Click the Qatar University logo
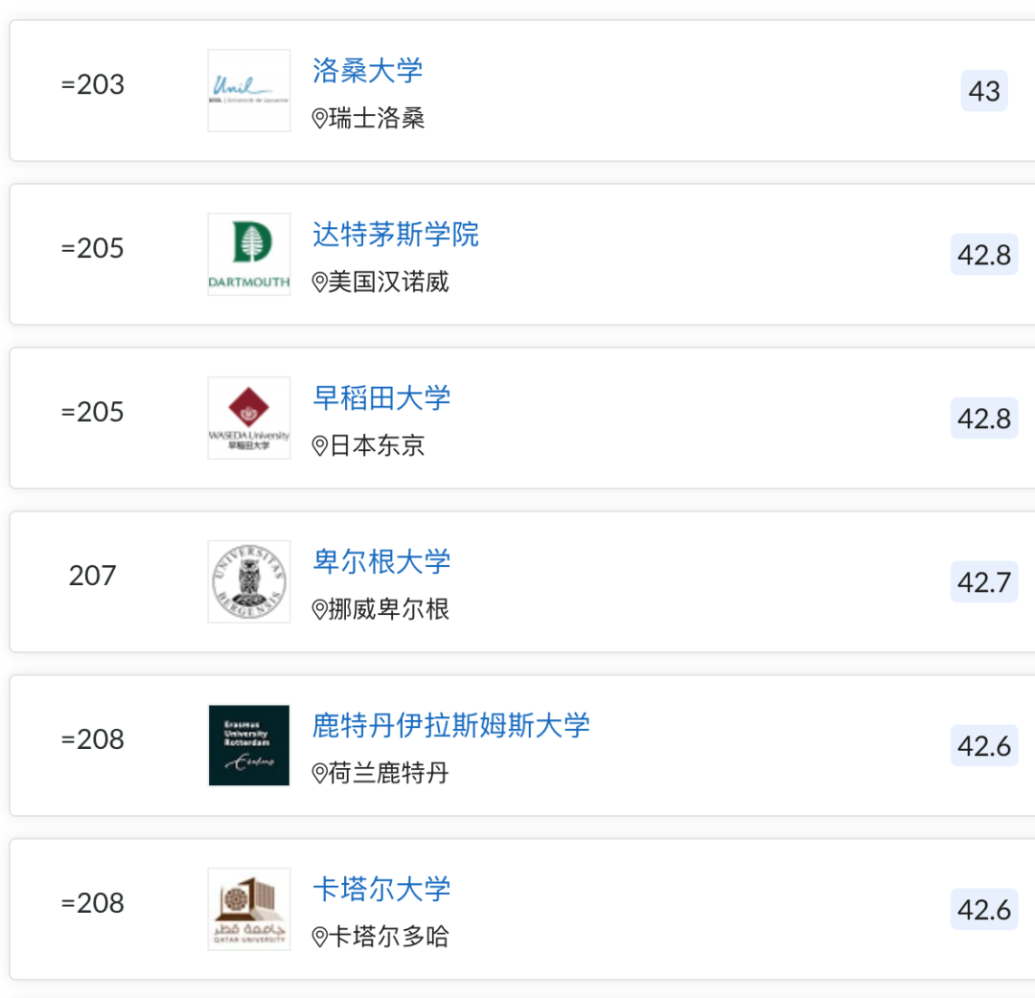This screenshot has height=998, width=1035. coord(249,909)
